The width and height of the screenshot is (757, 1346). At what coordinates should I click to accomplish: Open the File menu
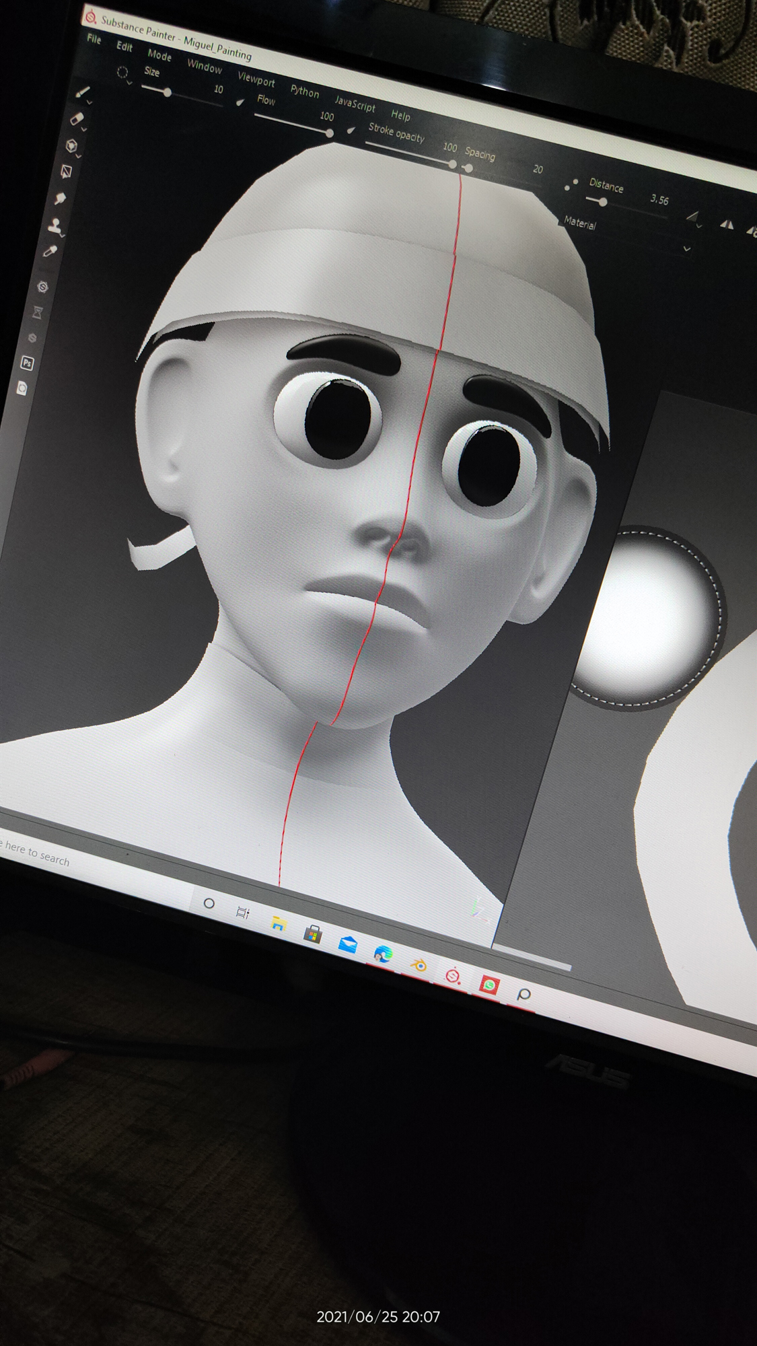tap(94, 39)
